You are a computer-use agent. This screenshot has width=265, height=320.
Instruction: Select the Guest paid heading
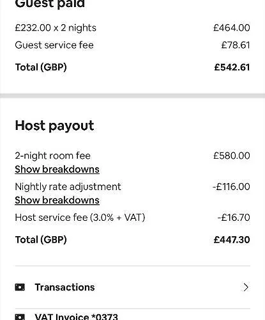pyautogui.click(x=50, y=4)
